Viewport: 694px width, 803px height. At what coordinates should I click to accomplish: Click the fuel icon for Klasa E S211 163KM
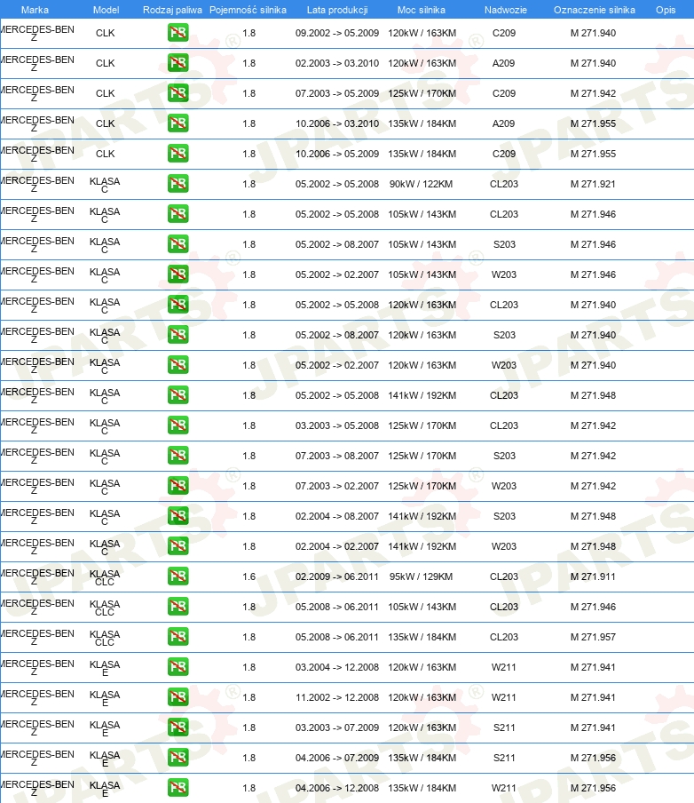[178, 727]
